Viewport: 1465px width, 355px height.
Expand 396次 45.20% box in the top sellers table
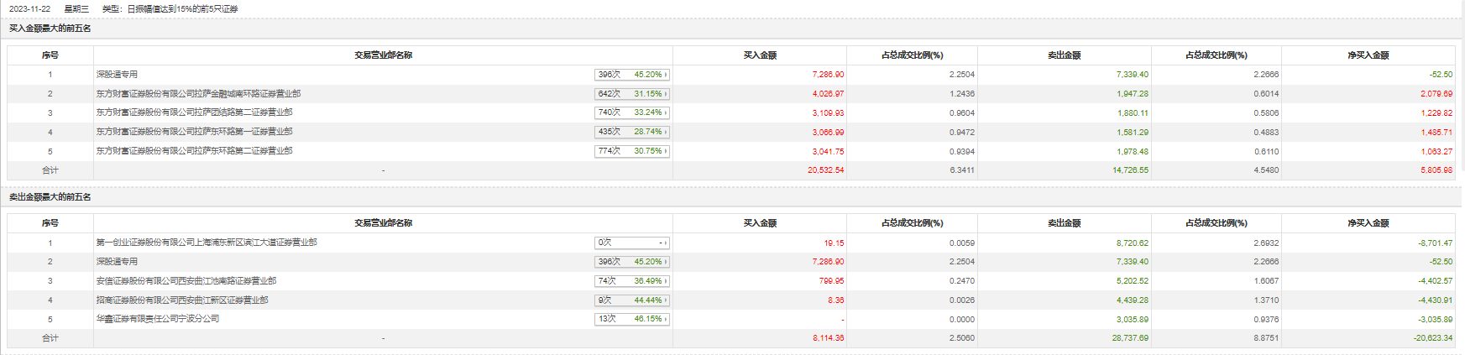[x=631, y=262]
